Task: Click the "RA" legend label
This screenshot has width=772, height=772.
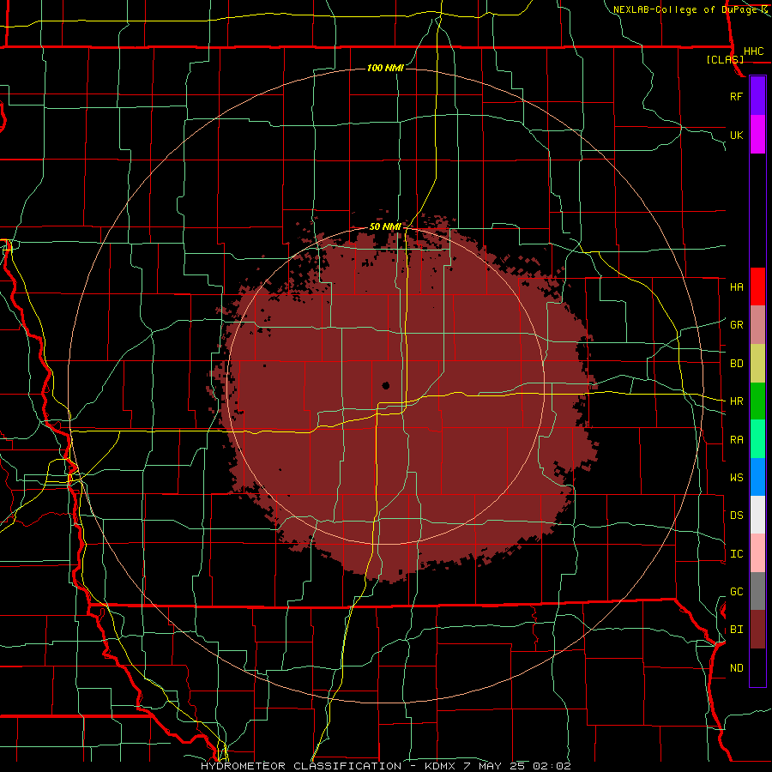Action: tap(736, 440)
